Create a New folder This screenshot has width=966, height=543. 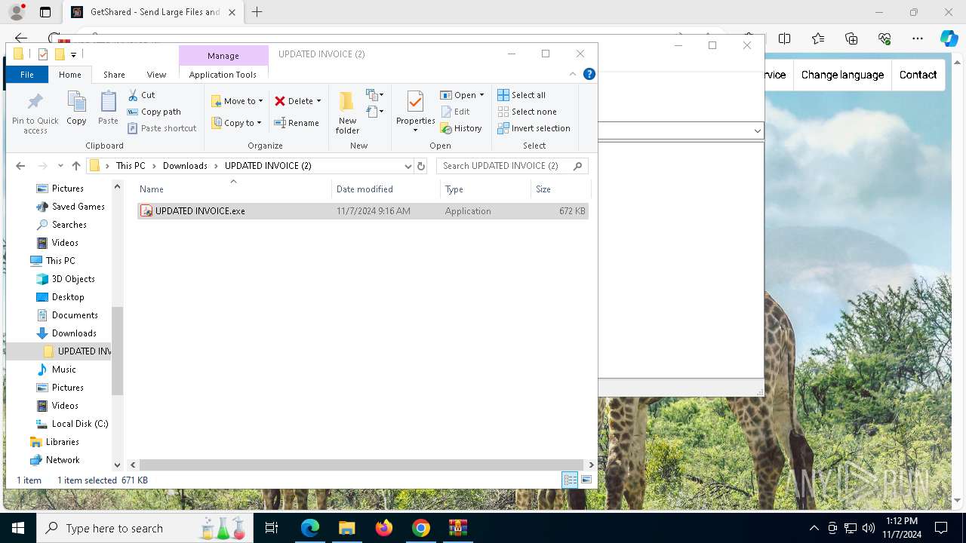point(347,113)
